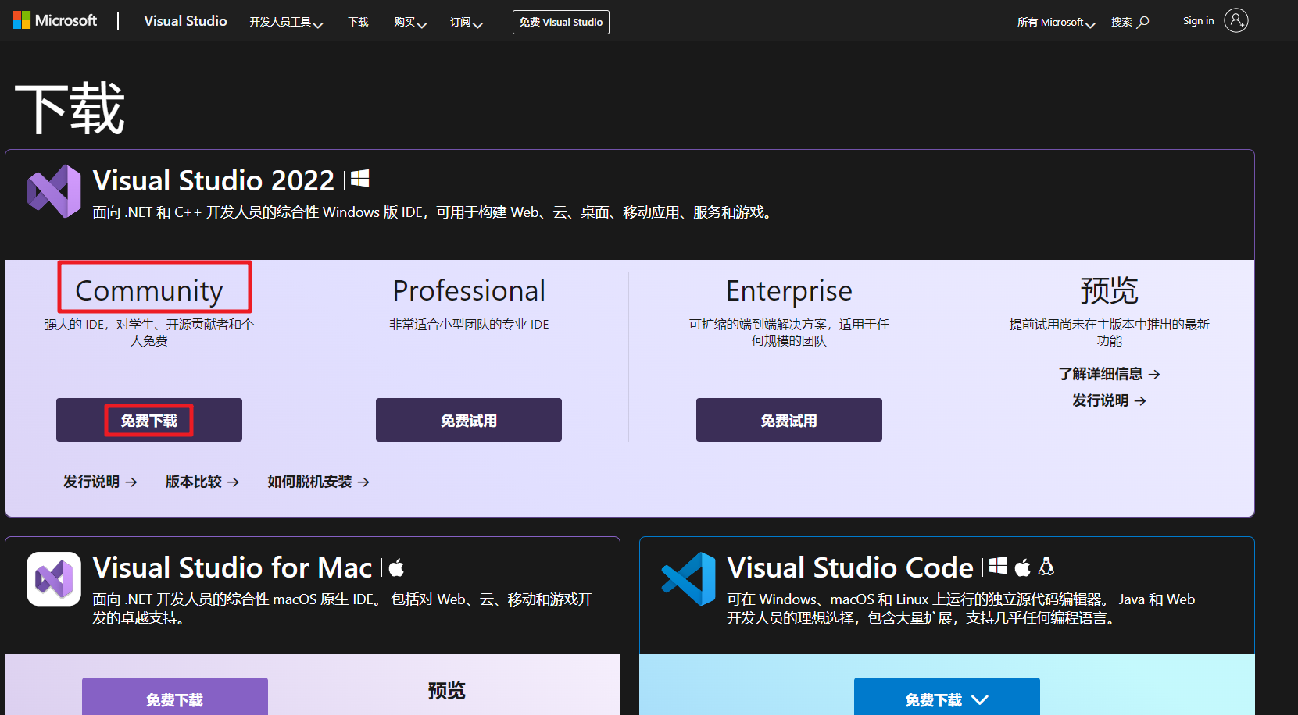Open the 如何脱机安装 link
This screenshot has width=1298, height=715.
[318, 482]
